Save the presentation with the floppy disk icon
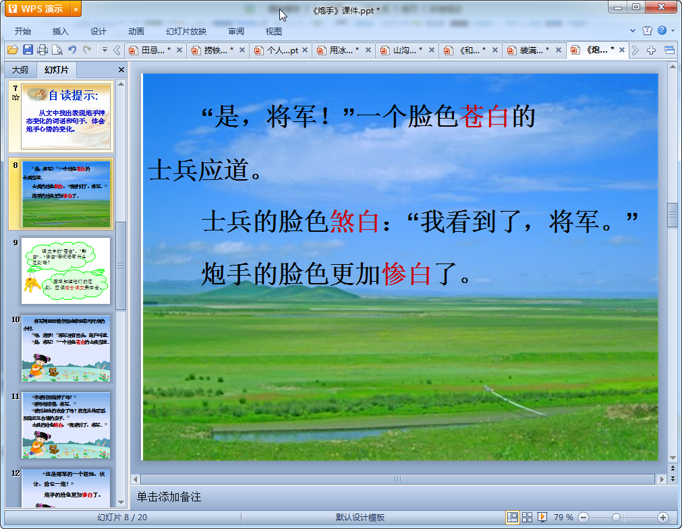 tap(28, 50)
